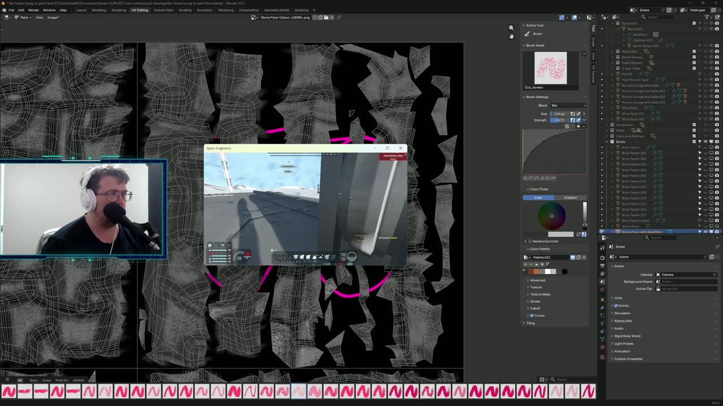
Task: Click the 016_clovers brush asset thumbnail
Action: (550, 68)
